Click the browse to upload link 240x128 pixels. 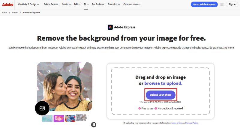coord(163,83)
